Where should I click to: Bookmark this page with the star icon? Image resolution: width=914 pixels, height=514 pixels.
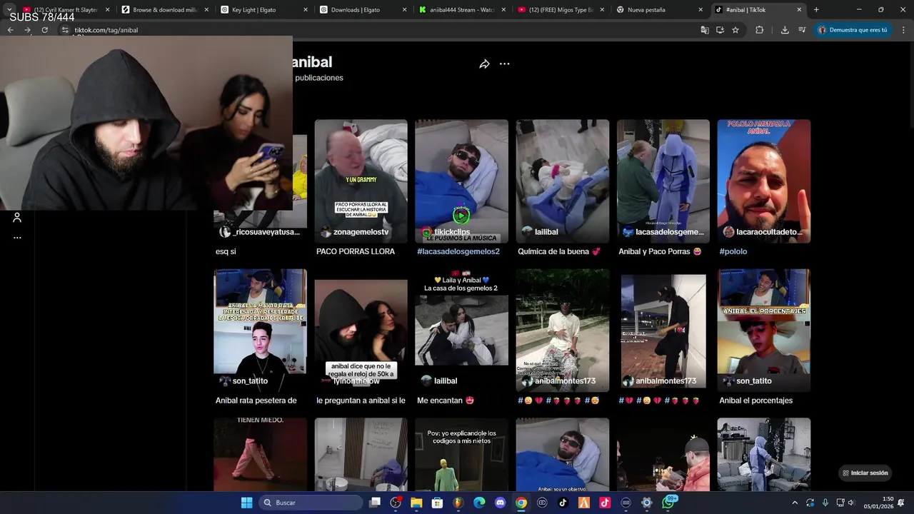pos(735,30)
